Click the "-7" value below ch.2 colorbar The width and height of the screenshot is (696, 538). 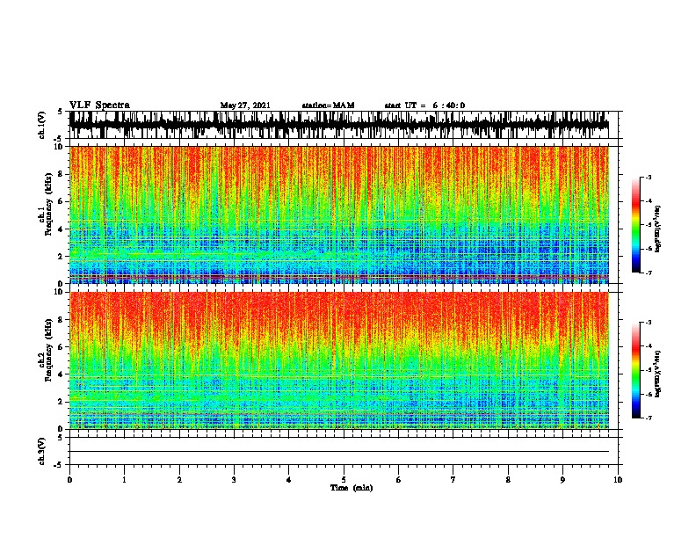tap(649, 418)
